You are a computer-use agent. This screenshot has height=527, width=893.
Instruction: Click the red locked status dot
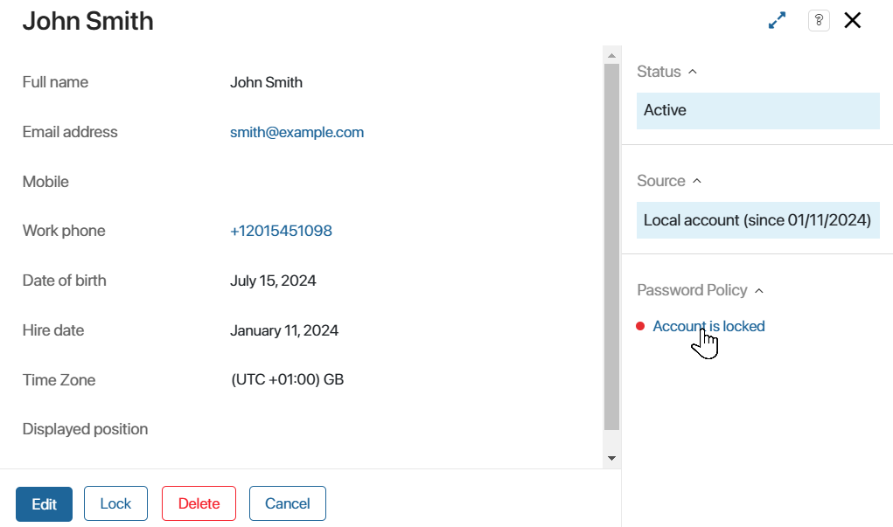pos(640,326)
